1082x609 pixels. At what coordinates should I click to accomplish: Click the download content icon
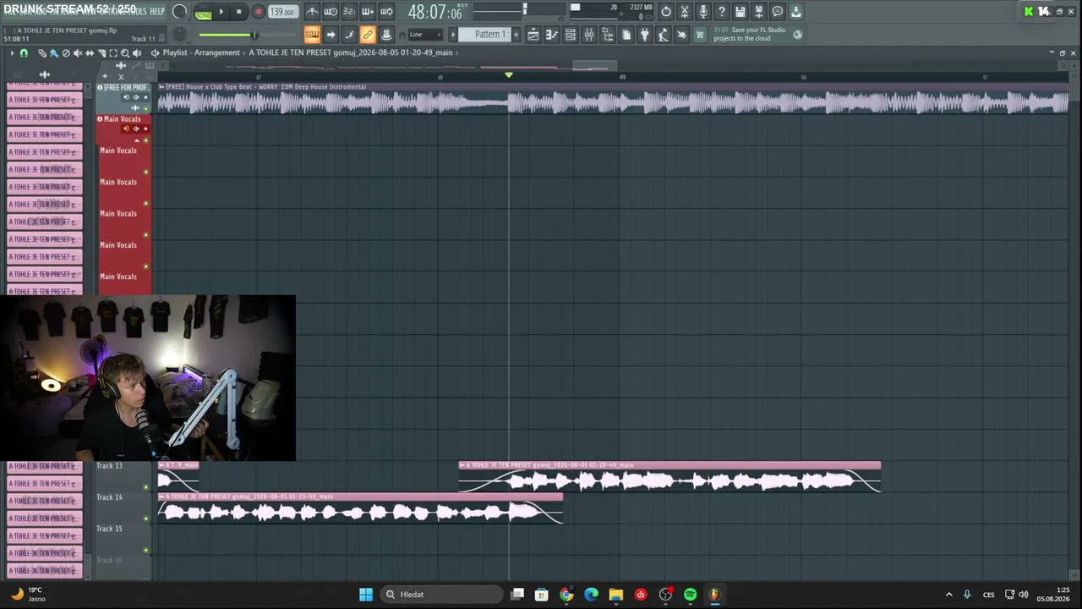click(796, 12)
